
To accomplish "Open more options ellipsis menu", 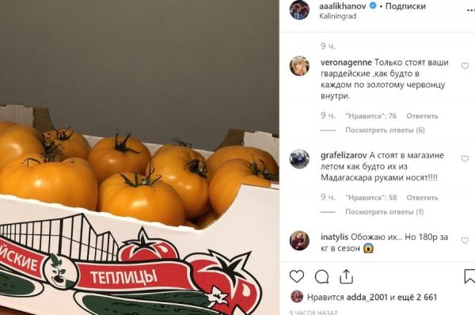I will 471,10.
